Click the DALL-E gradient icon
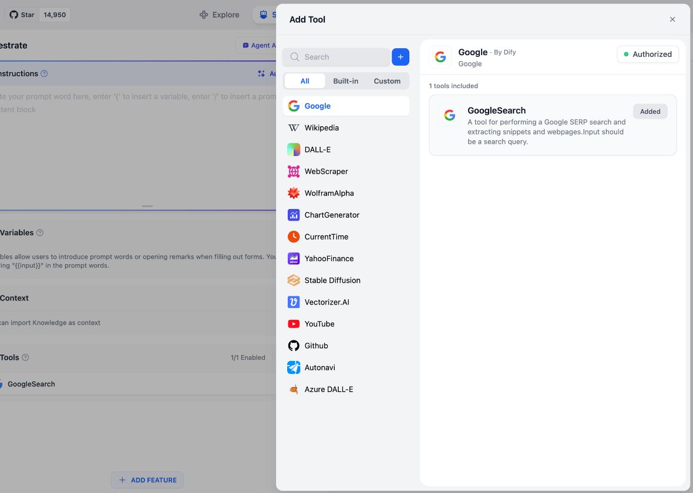The image size is (693, 493). 294,149
